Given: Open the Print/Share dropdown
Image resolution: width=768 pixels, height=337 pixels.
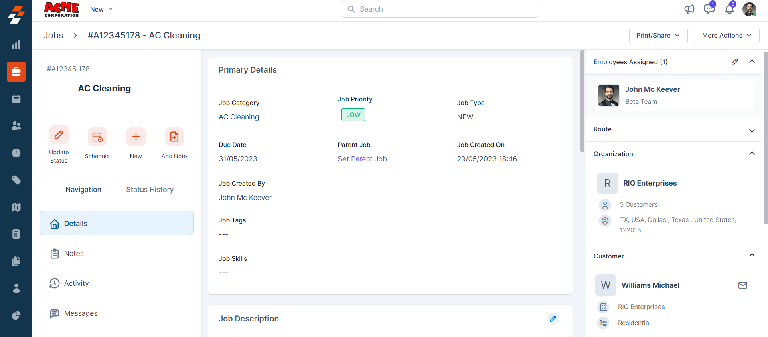Looking at the screenshot, I should 658,35.
